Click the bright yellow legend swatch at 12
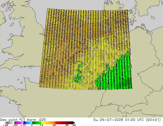163x126 pixels. pyautogui.click(x=42, y=123)
